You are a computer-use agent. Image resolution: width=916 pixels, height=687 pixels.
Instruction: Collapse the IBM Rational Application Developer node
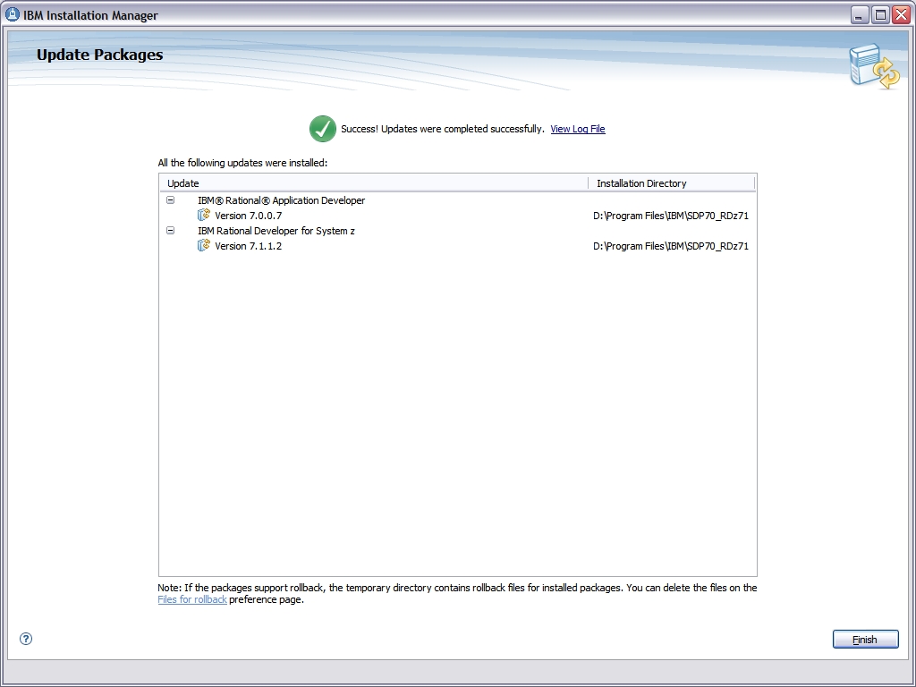click(171, 199)
